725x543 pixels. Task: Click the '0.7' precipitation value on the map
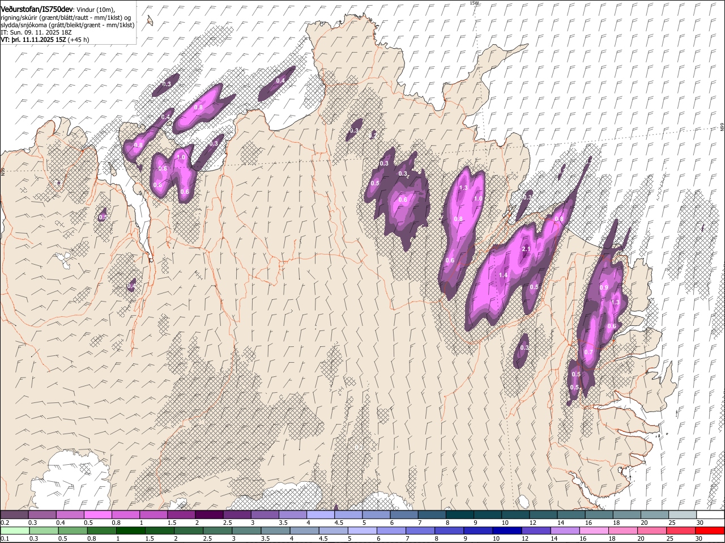click(588, 352)
